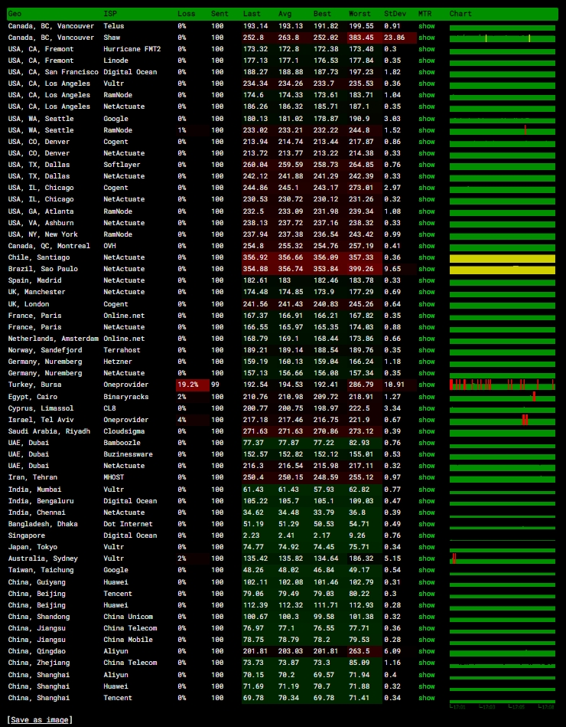Show MTR for Egypt, Cairo Binaryracks
This screenshot has width=566, height=727.
point(426,397)
